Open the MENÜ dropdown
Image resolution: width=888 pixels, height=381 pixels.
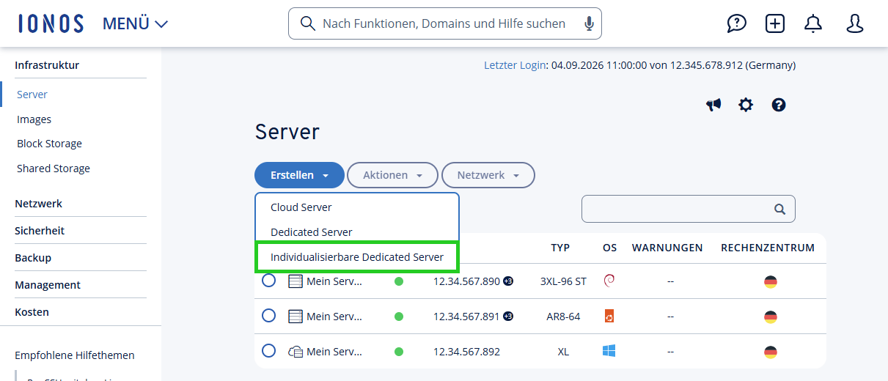coord(136,23)
